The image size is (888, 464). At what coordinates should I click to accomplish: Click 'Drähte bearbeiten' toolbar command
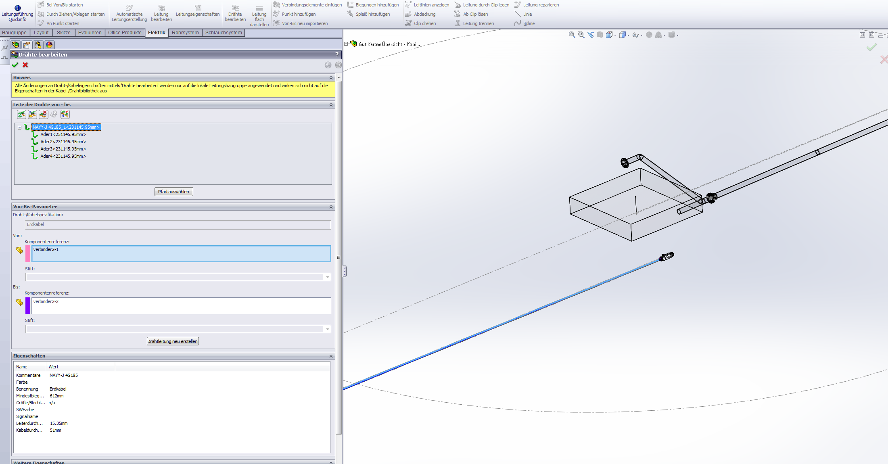[235, 13]
